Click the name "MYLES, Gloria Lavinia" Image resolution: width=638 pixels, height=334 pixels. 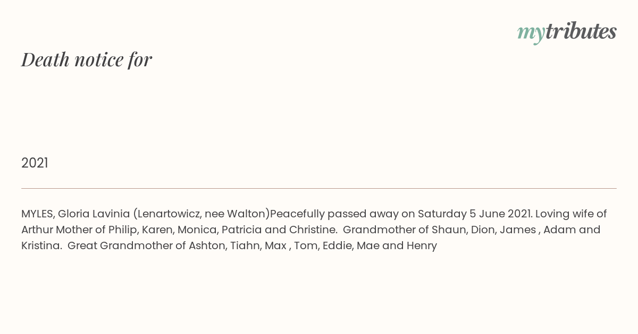pos(75,214)
